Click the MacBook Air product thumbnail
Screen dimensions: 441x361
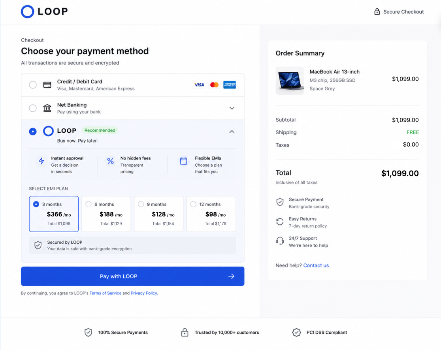pos(290,81)
